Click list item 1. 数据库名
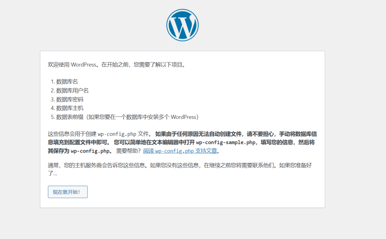The height and width of the screenshot is (239, 386). (x=64, y=82)
